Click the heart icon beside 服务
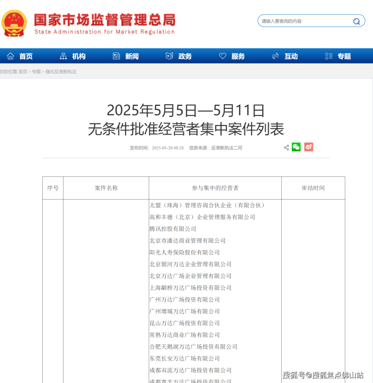This screenshot has width=373, height=383. click(x=222, y=56)
